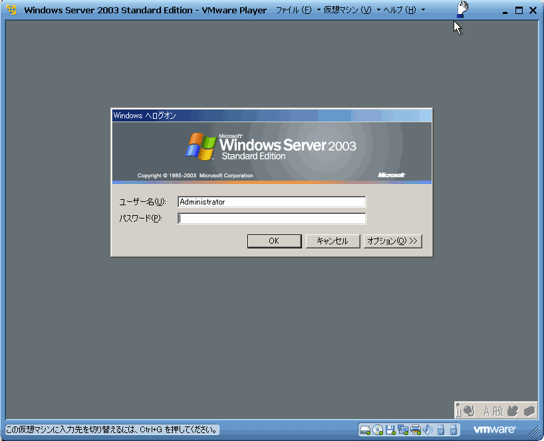Close the VMware Player window
Screen dimensions: 544x441
coord(533,11)
